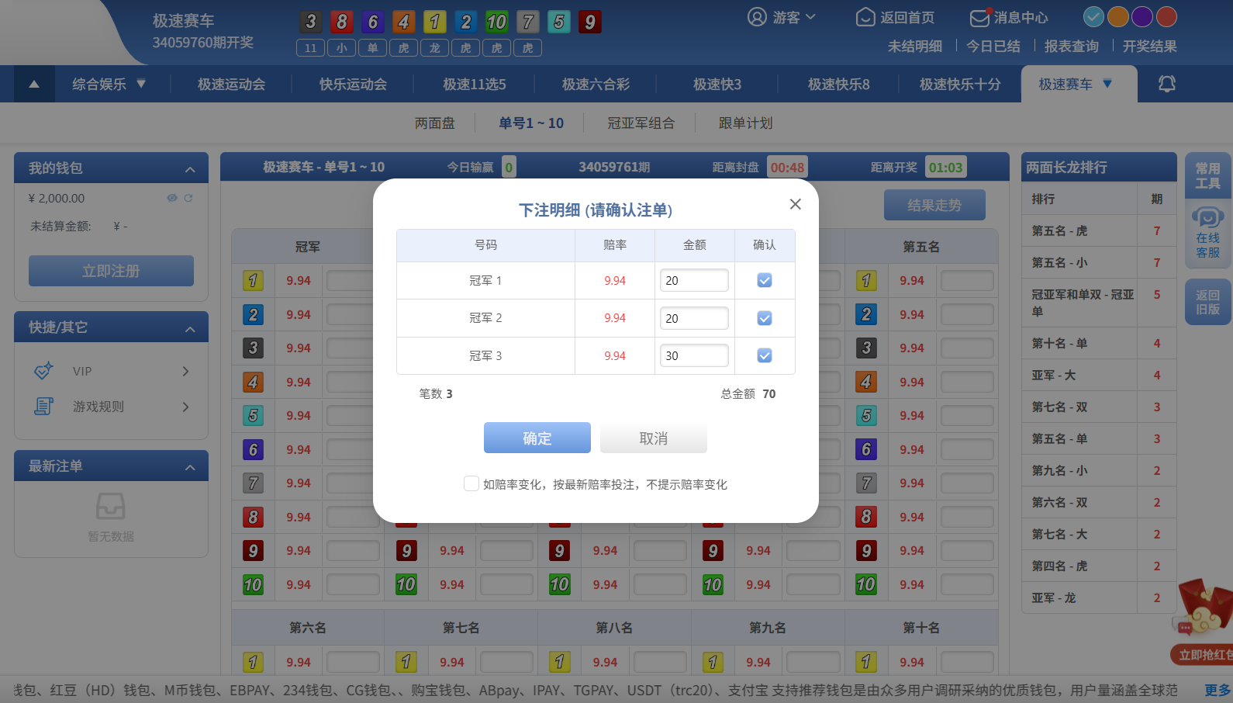
Task: Click first draw result ball 3 in header
Action: pyautogui.click(x=311, y=22)
